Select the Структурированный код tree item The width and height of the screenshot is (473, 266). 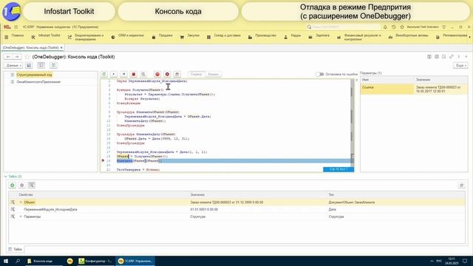pyautogui.click(x=34, y=75)
